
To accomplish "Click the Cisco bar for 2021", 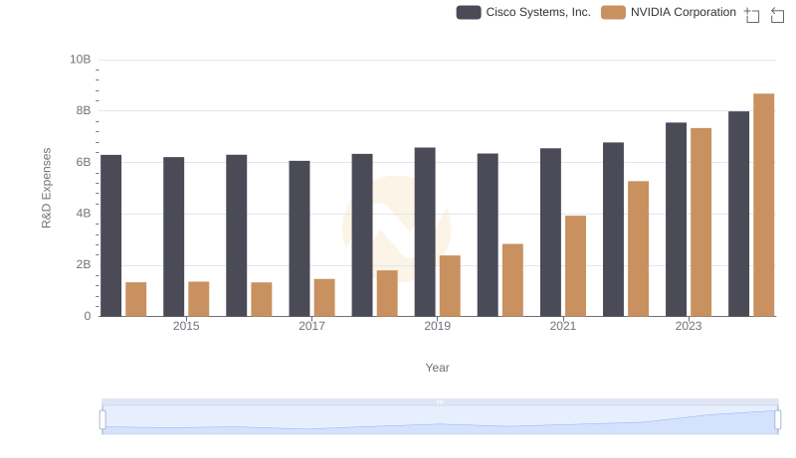I will point(551,232).
